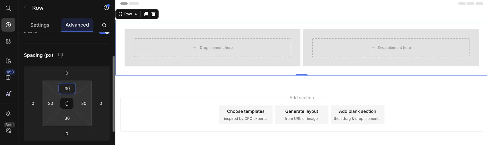This screenshot has width=487, height=145.
Task: Open the page styles icon in sidebar
Action: tap(8, 61)
